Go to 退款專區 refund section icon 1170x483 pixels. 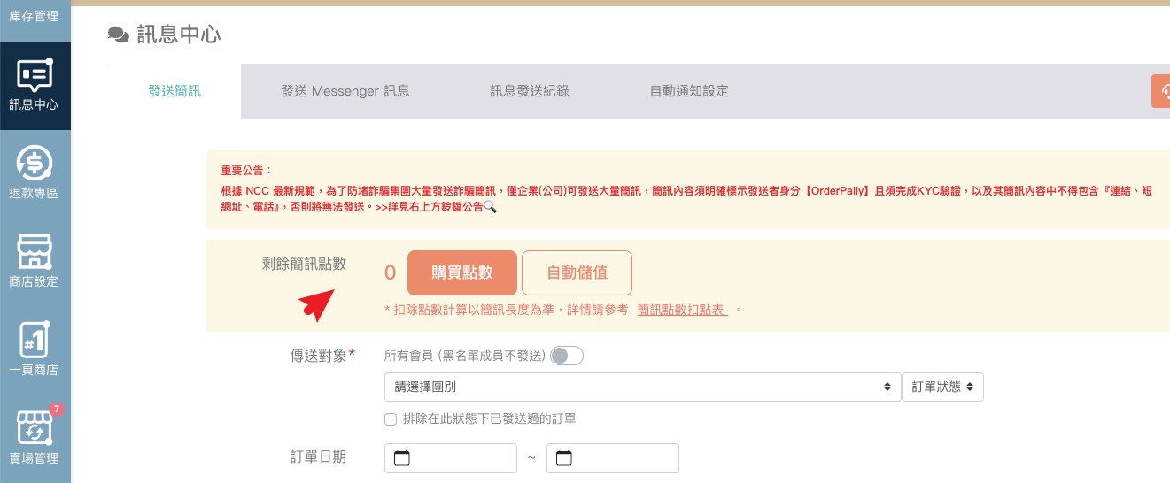(35, 165)
